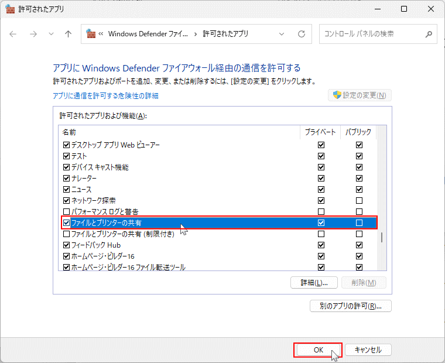
Task: Click the 削除(M) button
Action: pyautogui.click(x=364, y=283)
